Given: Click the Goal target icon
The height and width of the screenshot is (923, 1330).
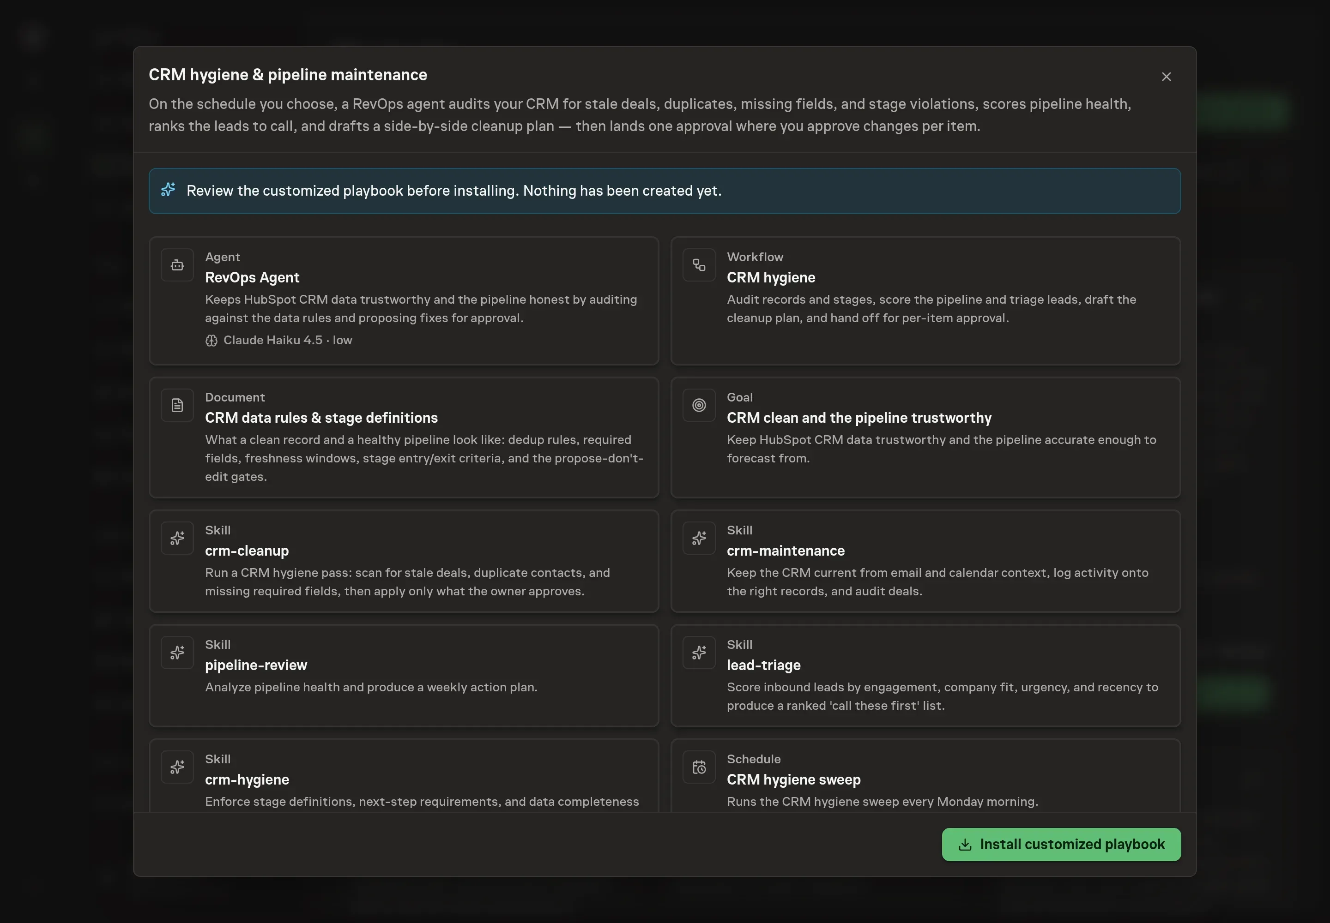Looking at the screenshot, I should [x=699, y=405].
